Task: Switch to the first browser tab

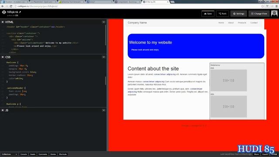Action: [x=16, y=2]
